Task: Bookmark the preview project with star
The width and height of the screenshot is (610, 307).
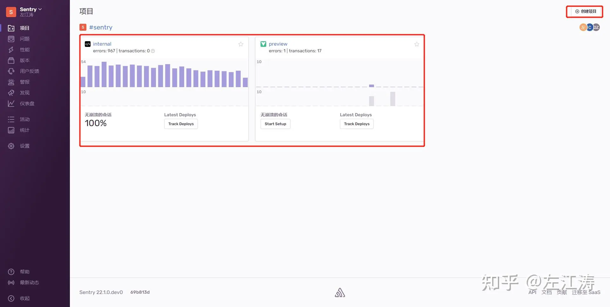Action: point(417,44)
